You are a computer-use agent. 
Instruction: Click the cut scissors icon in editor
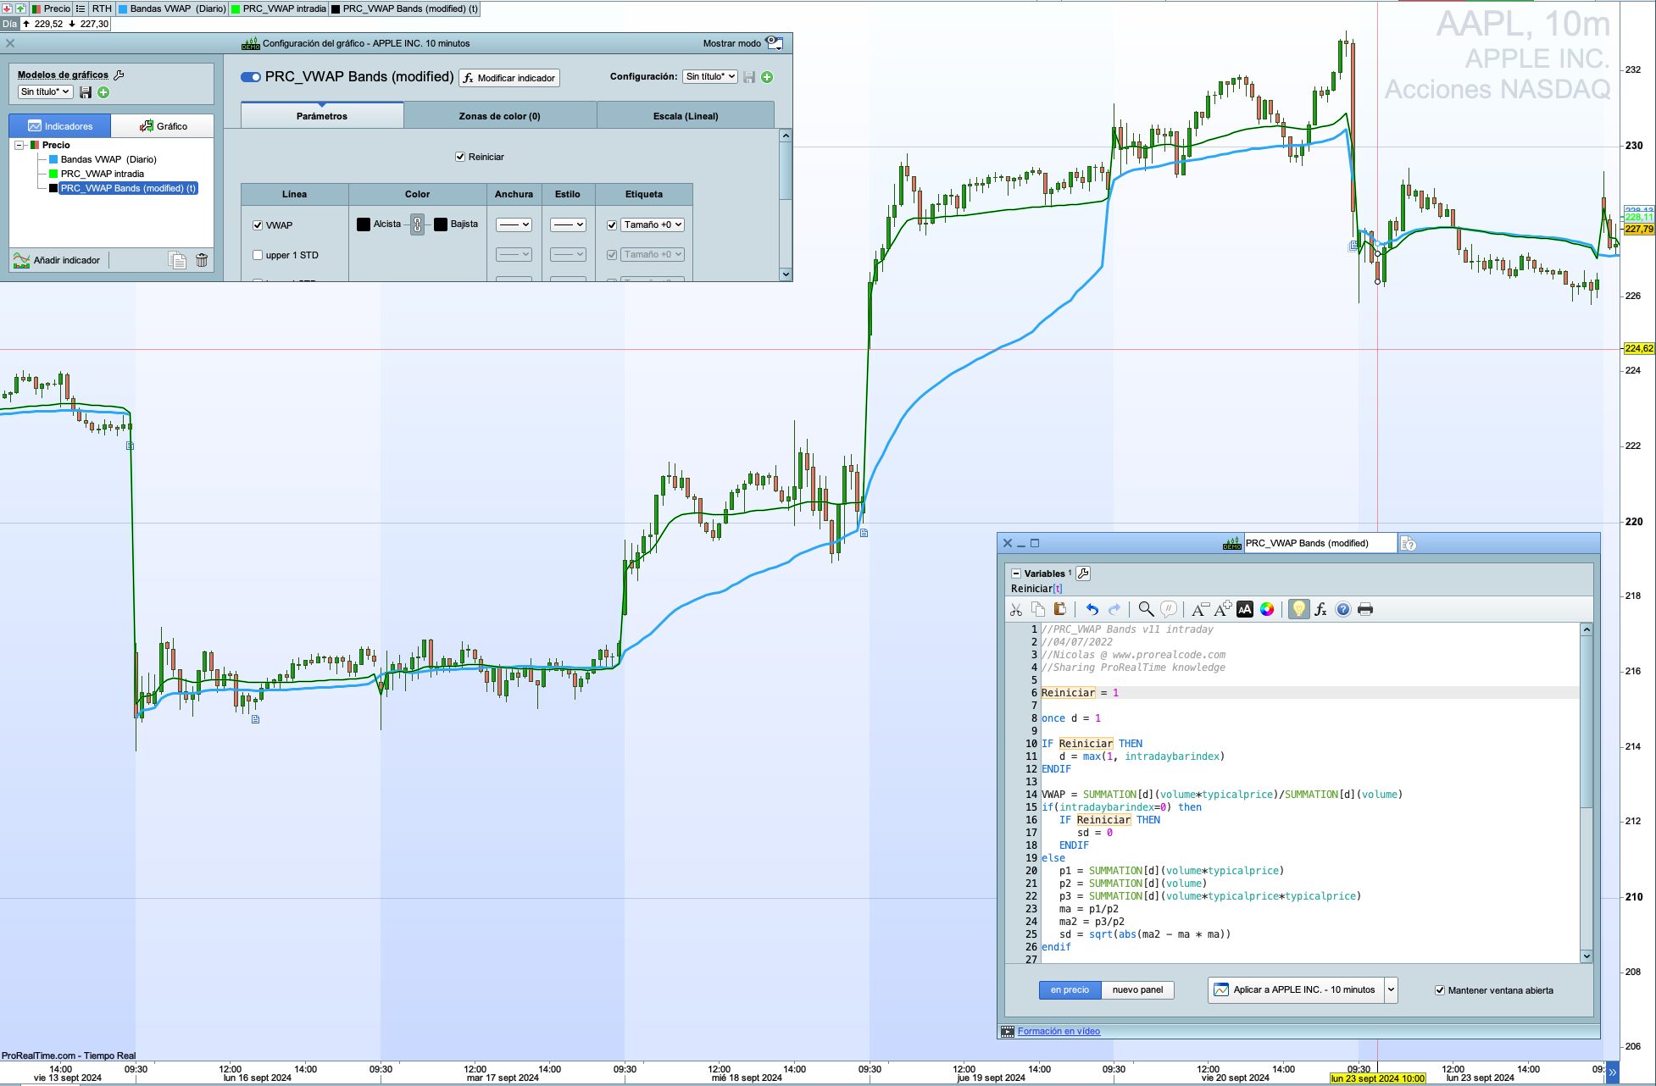[x=1015, y=609]
